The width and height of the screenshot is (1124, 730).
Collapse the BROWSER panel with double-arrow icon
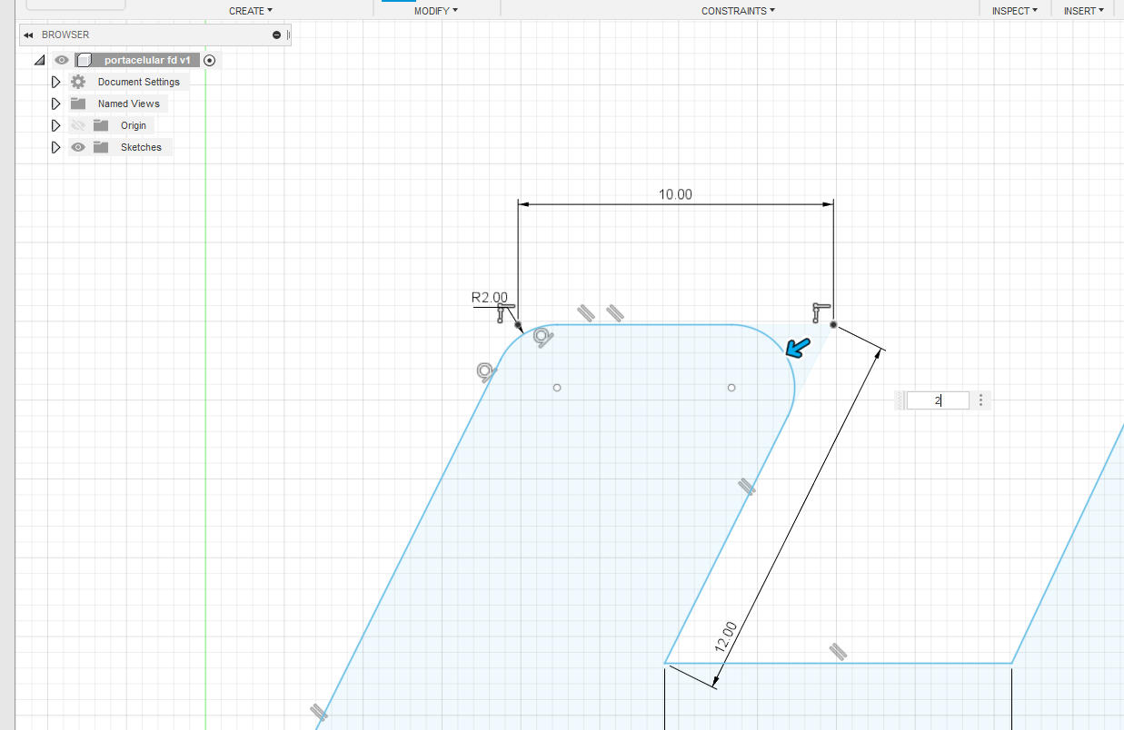point(28,35)
